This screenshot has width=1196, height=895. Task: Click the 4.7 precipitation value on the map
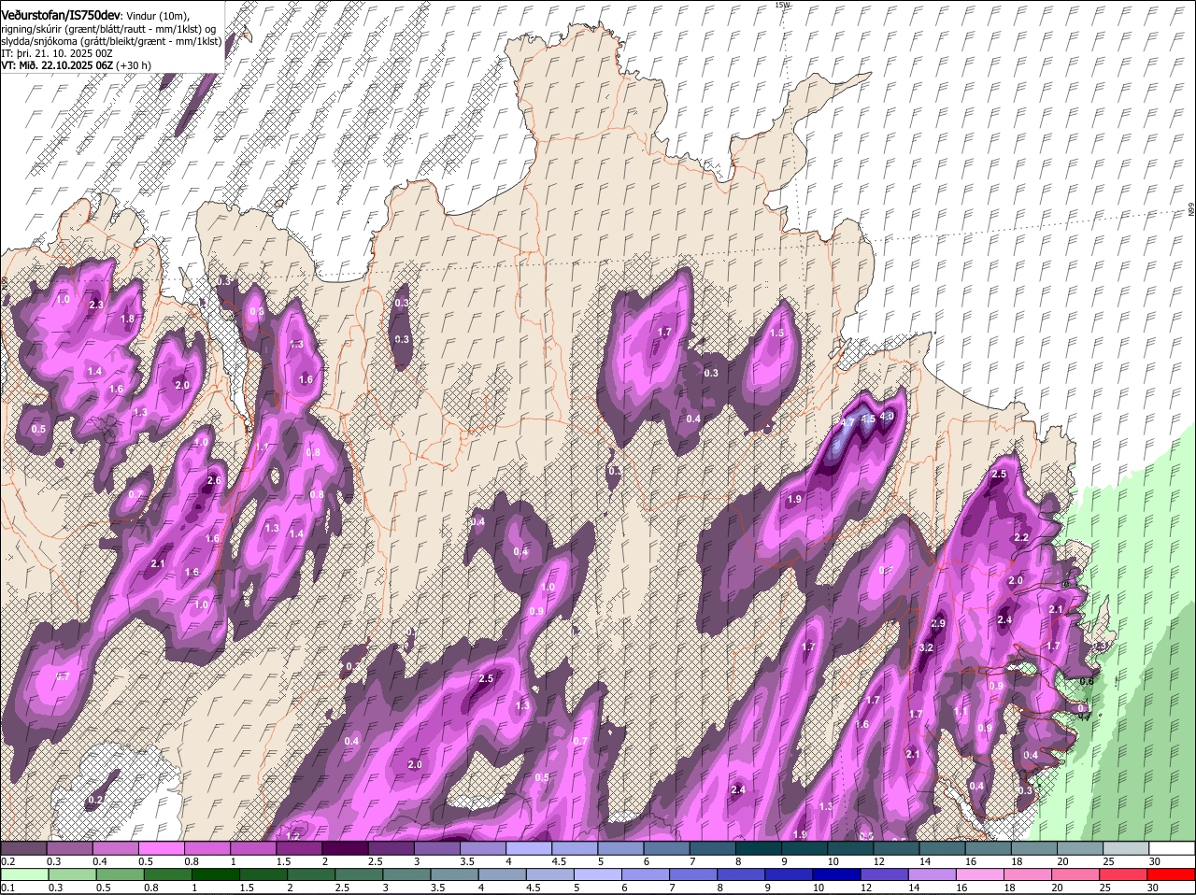(x=847, y=423)
